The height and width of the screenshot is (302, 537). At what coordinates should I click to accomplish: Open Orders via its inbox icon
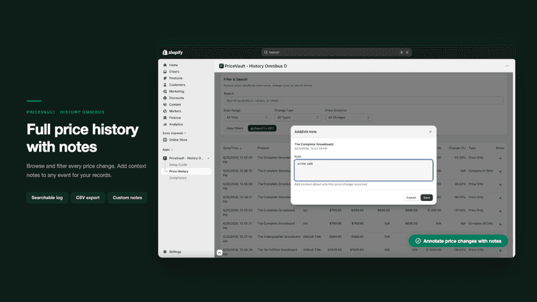click(x=165, y=71)
